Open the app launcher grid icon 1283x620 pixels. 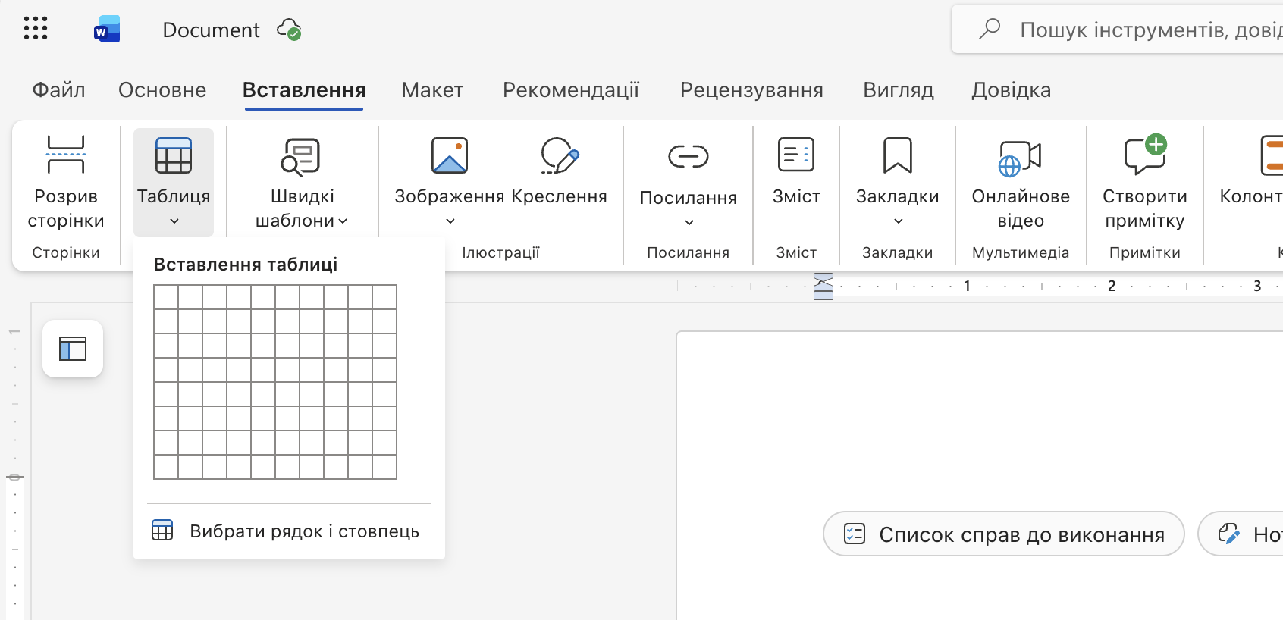click(36, 29)
